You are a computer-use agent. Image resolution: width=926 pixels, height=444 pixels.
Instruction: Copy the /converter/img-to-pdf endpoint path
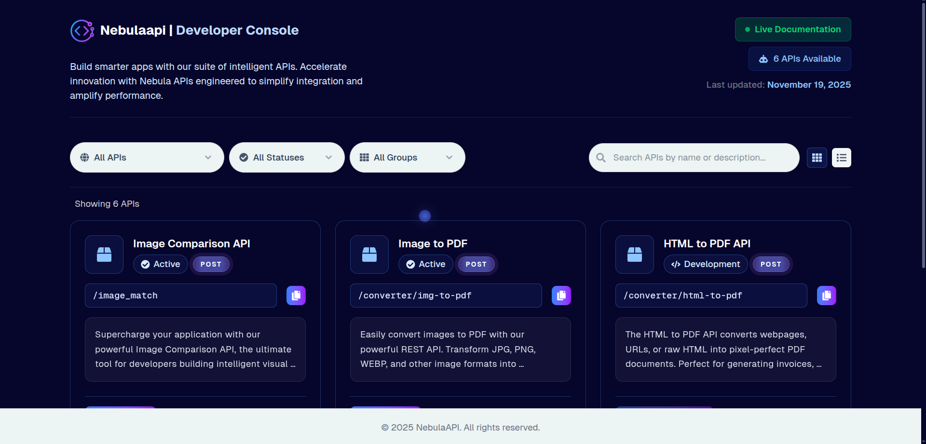click(561, 296)
